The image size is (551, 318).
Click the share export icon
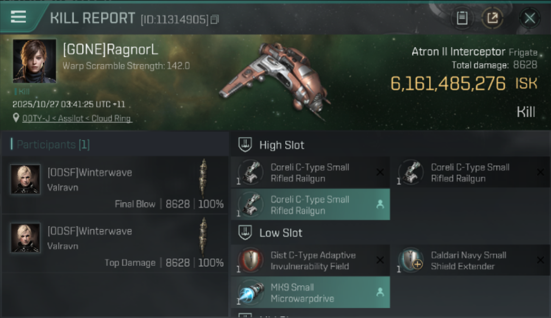pyautogui.click(x=493, y=18)
